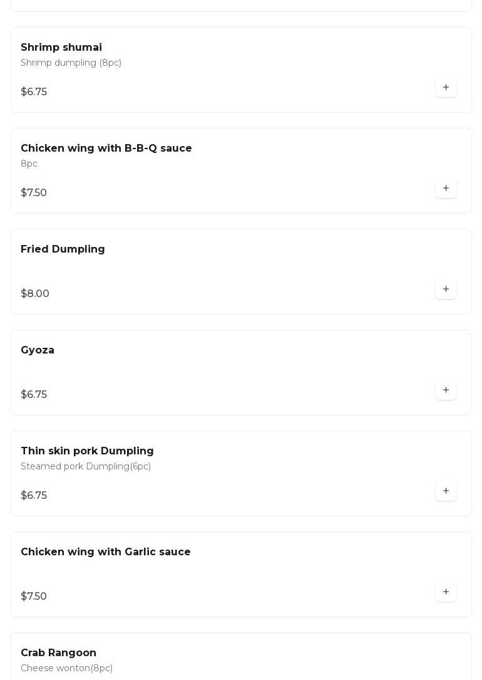Open the Shrimp shumai item title

pyautogui.click(x=61, y=48)
